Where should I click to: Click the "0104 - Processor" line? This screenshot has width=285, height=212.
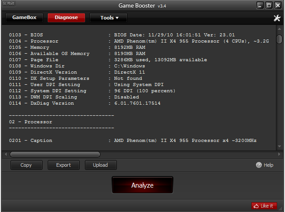[139, 41]
